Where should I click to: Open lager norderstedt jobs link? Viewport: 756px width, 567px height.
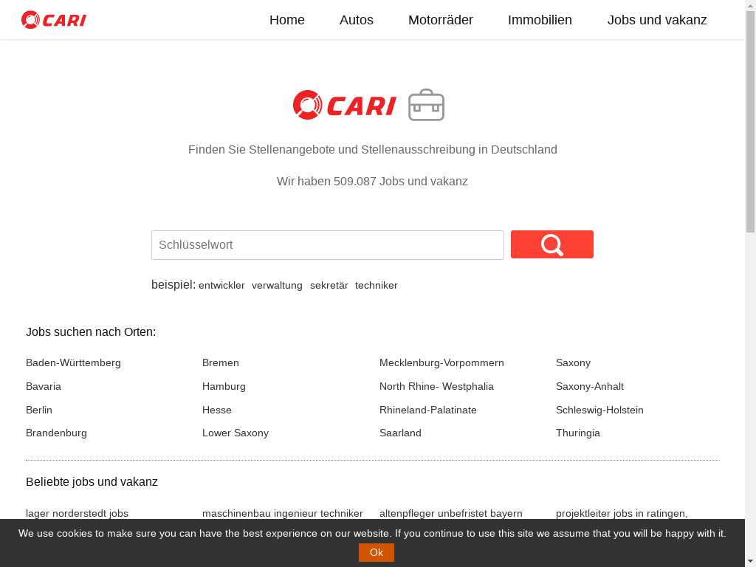pyautogui.click(x=77, y=514)
